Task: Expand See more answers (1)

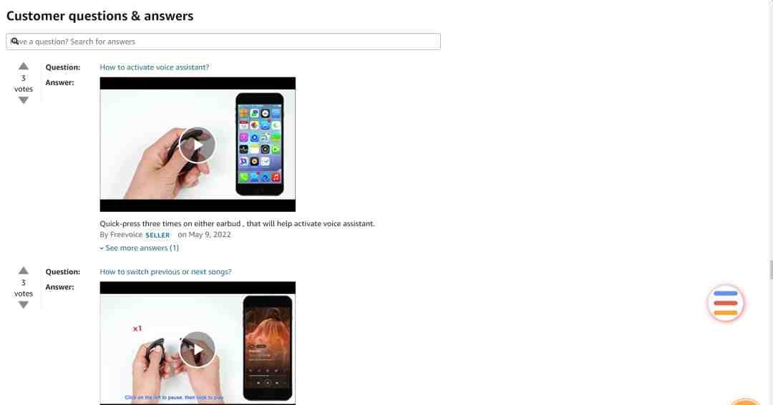Action: (140, 248)
